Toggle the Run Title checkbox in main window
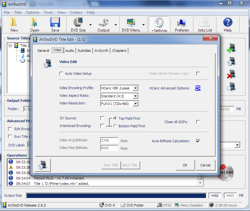Image resolution: width=250 pixels, height=211 pixels. pos(10,137)
